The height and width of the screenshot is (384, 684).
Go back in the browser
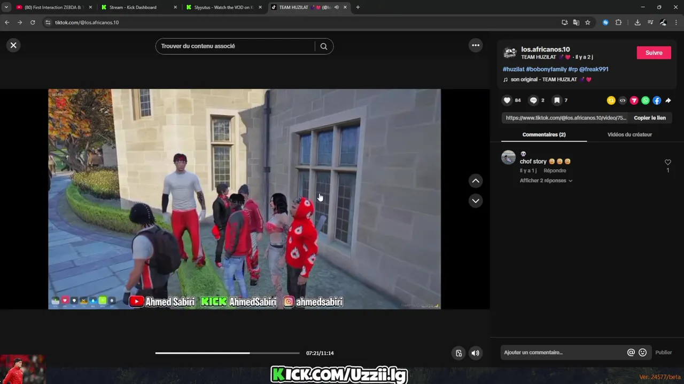click(x=7, y=22)
